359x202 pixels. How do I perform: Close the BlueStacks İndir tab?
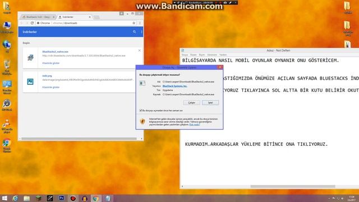[x=54, y=17]
